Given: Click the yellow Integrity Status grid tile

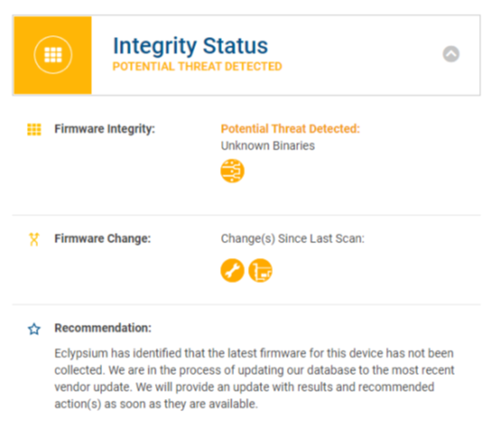Looking at the screenshot, I should (53, 55).
